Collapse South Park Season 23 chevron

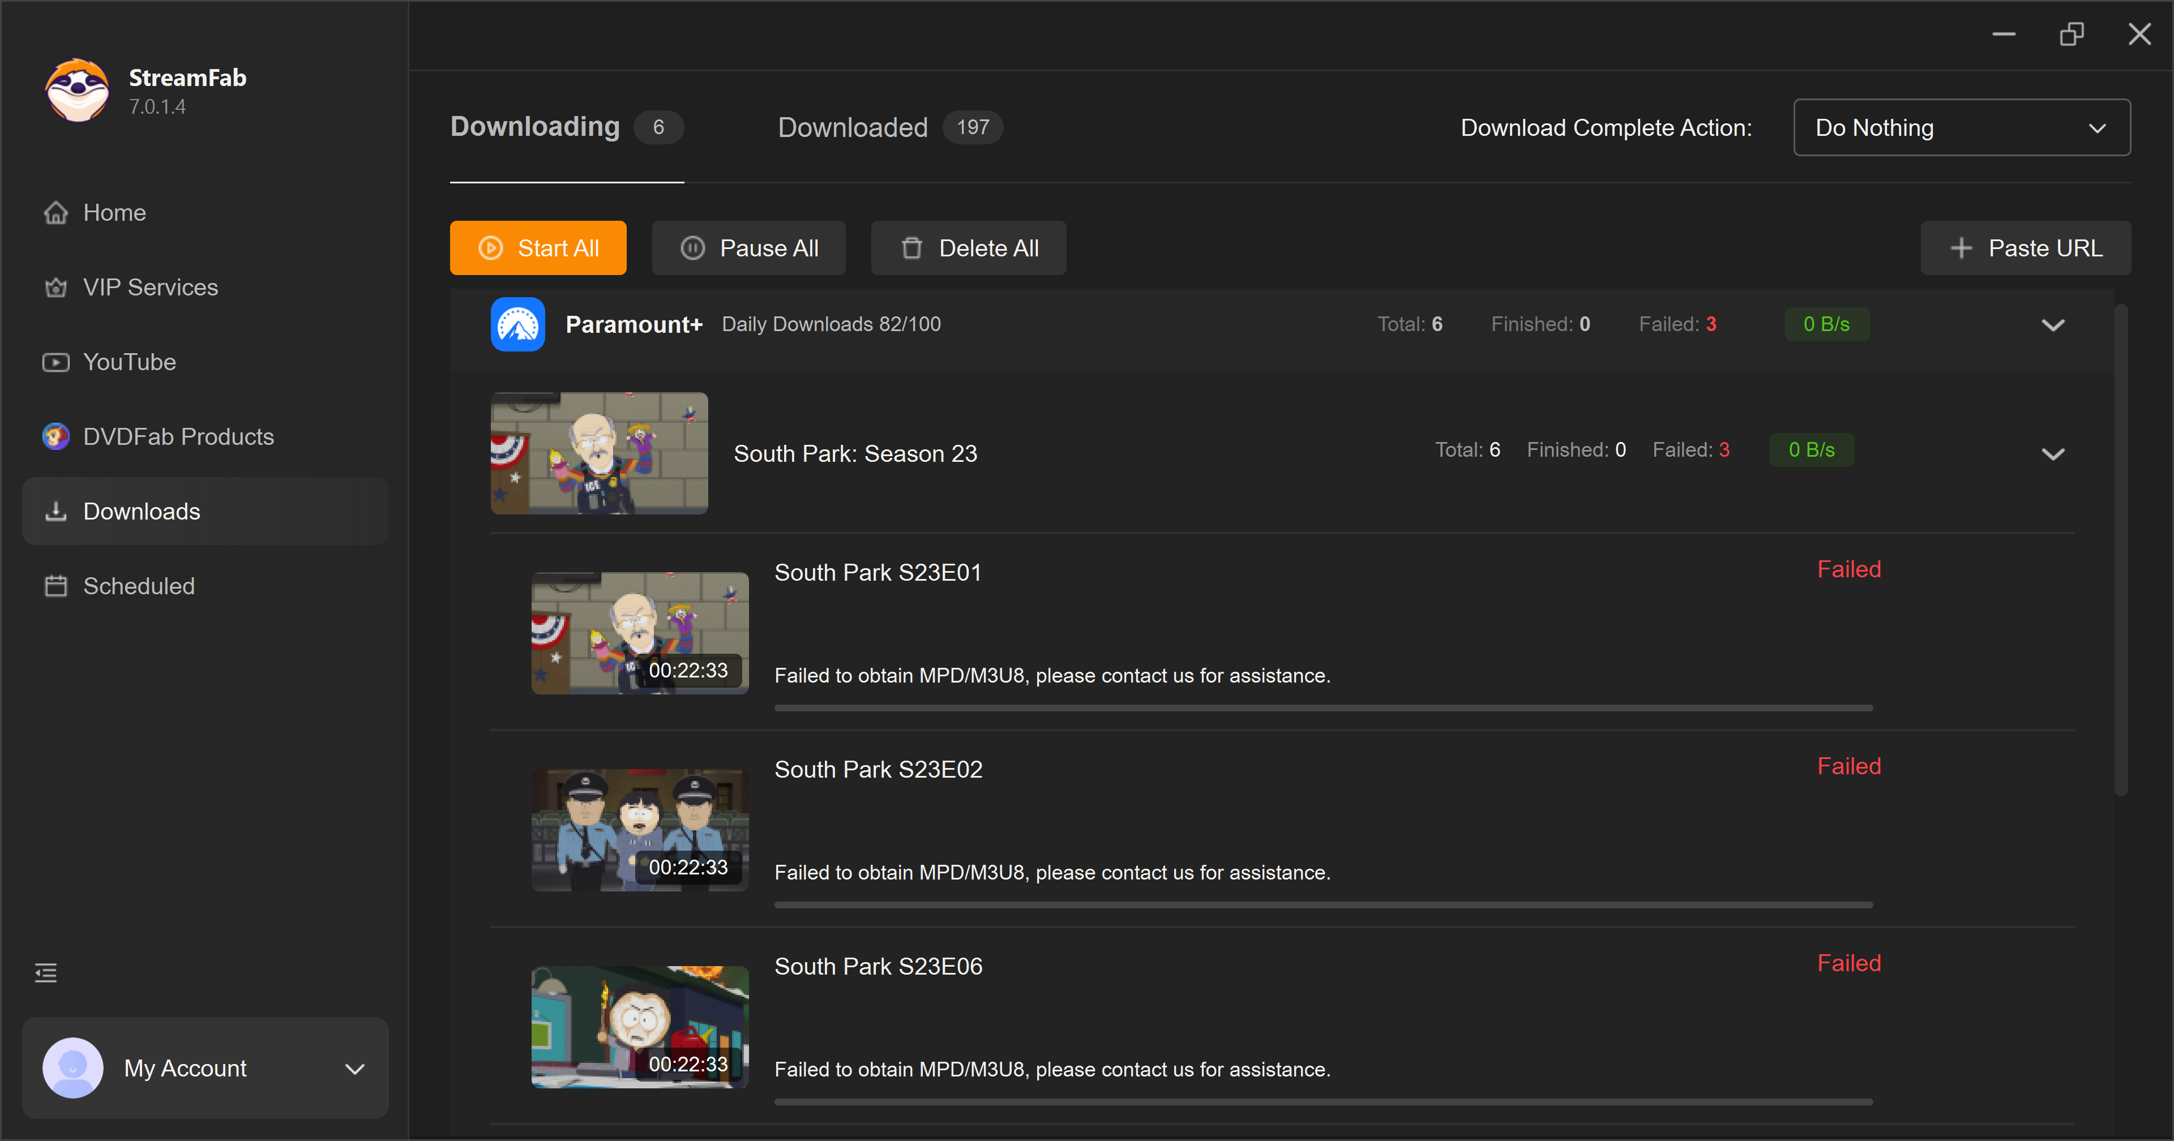point(2052,454)
